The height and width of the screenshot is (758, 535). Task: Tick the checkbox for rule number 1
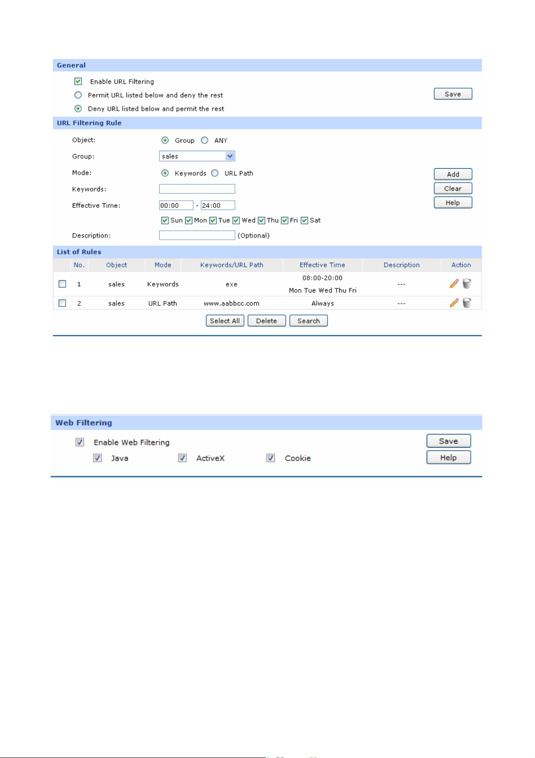coord(62,284)
